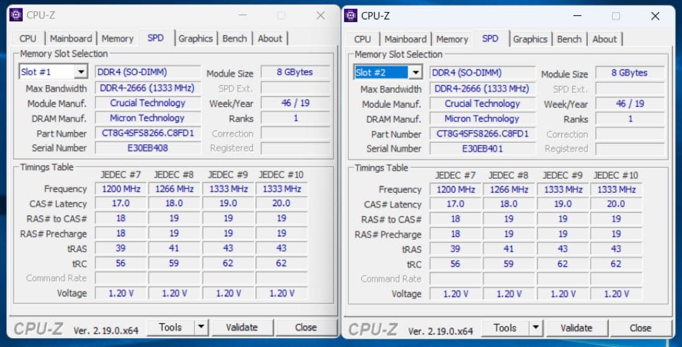Click Max Bandwidth DDR4-2666 field in left window
This screenshot has width=682, height=347.
pyautogui.click(x=148, y=88)
